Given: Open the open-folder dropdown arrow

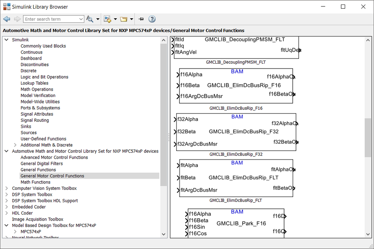Looking at the screenshot, I should pyautogui.click(x=132, y=19).
